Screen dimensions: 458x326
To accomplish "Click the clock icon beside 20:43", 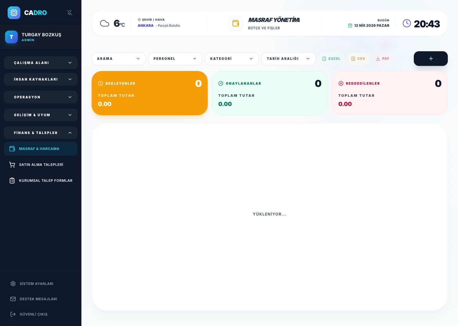I will coord(407,23).
